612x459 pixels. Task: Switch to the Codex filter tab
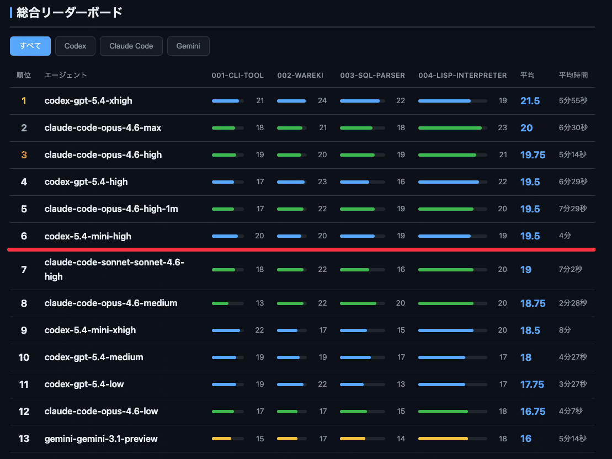tap(75, 46)
